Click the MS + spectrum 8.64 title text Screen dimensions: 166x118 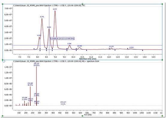pos(56,61)
